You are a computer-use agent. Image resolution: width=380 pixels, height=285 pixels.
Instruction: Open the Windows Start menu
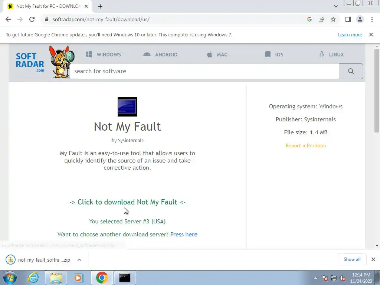click(10, 278)
